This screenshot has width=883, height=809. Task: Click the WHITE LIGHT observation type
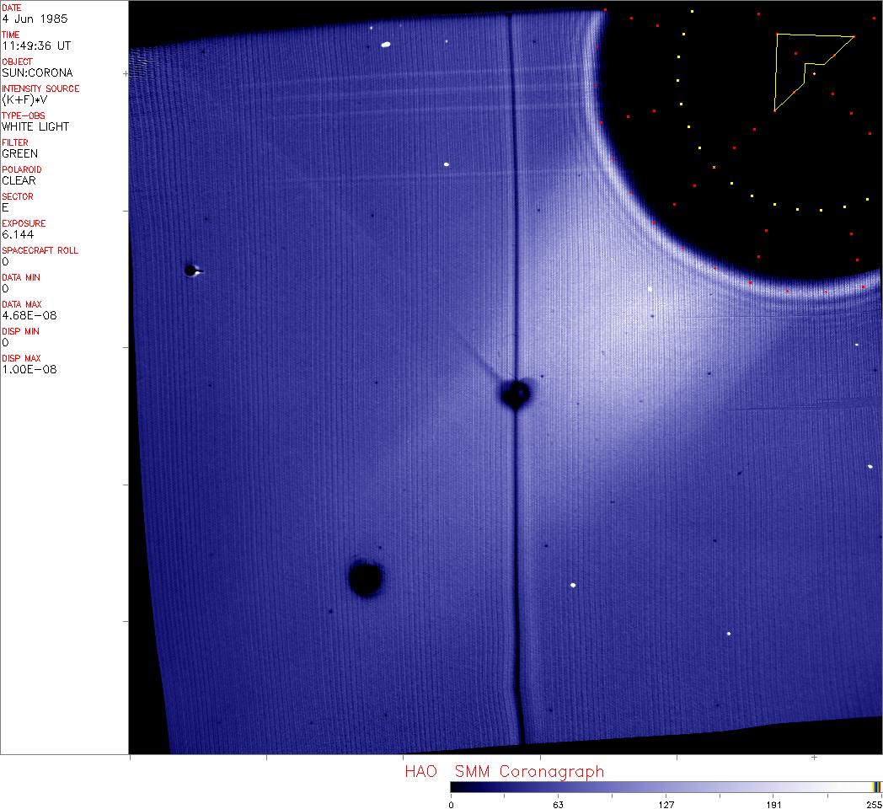tap(35, 126)
